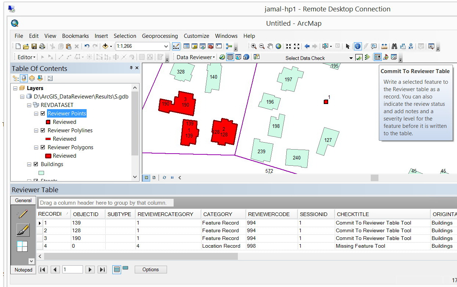Switch TOC to List By Source

(x=23, y=78)
